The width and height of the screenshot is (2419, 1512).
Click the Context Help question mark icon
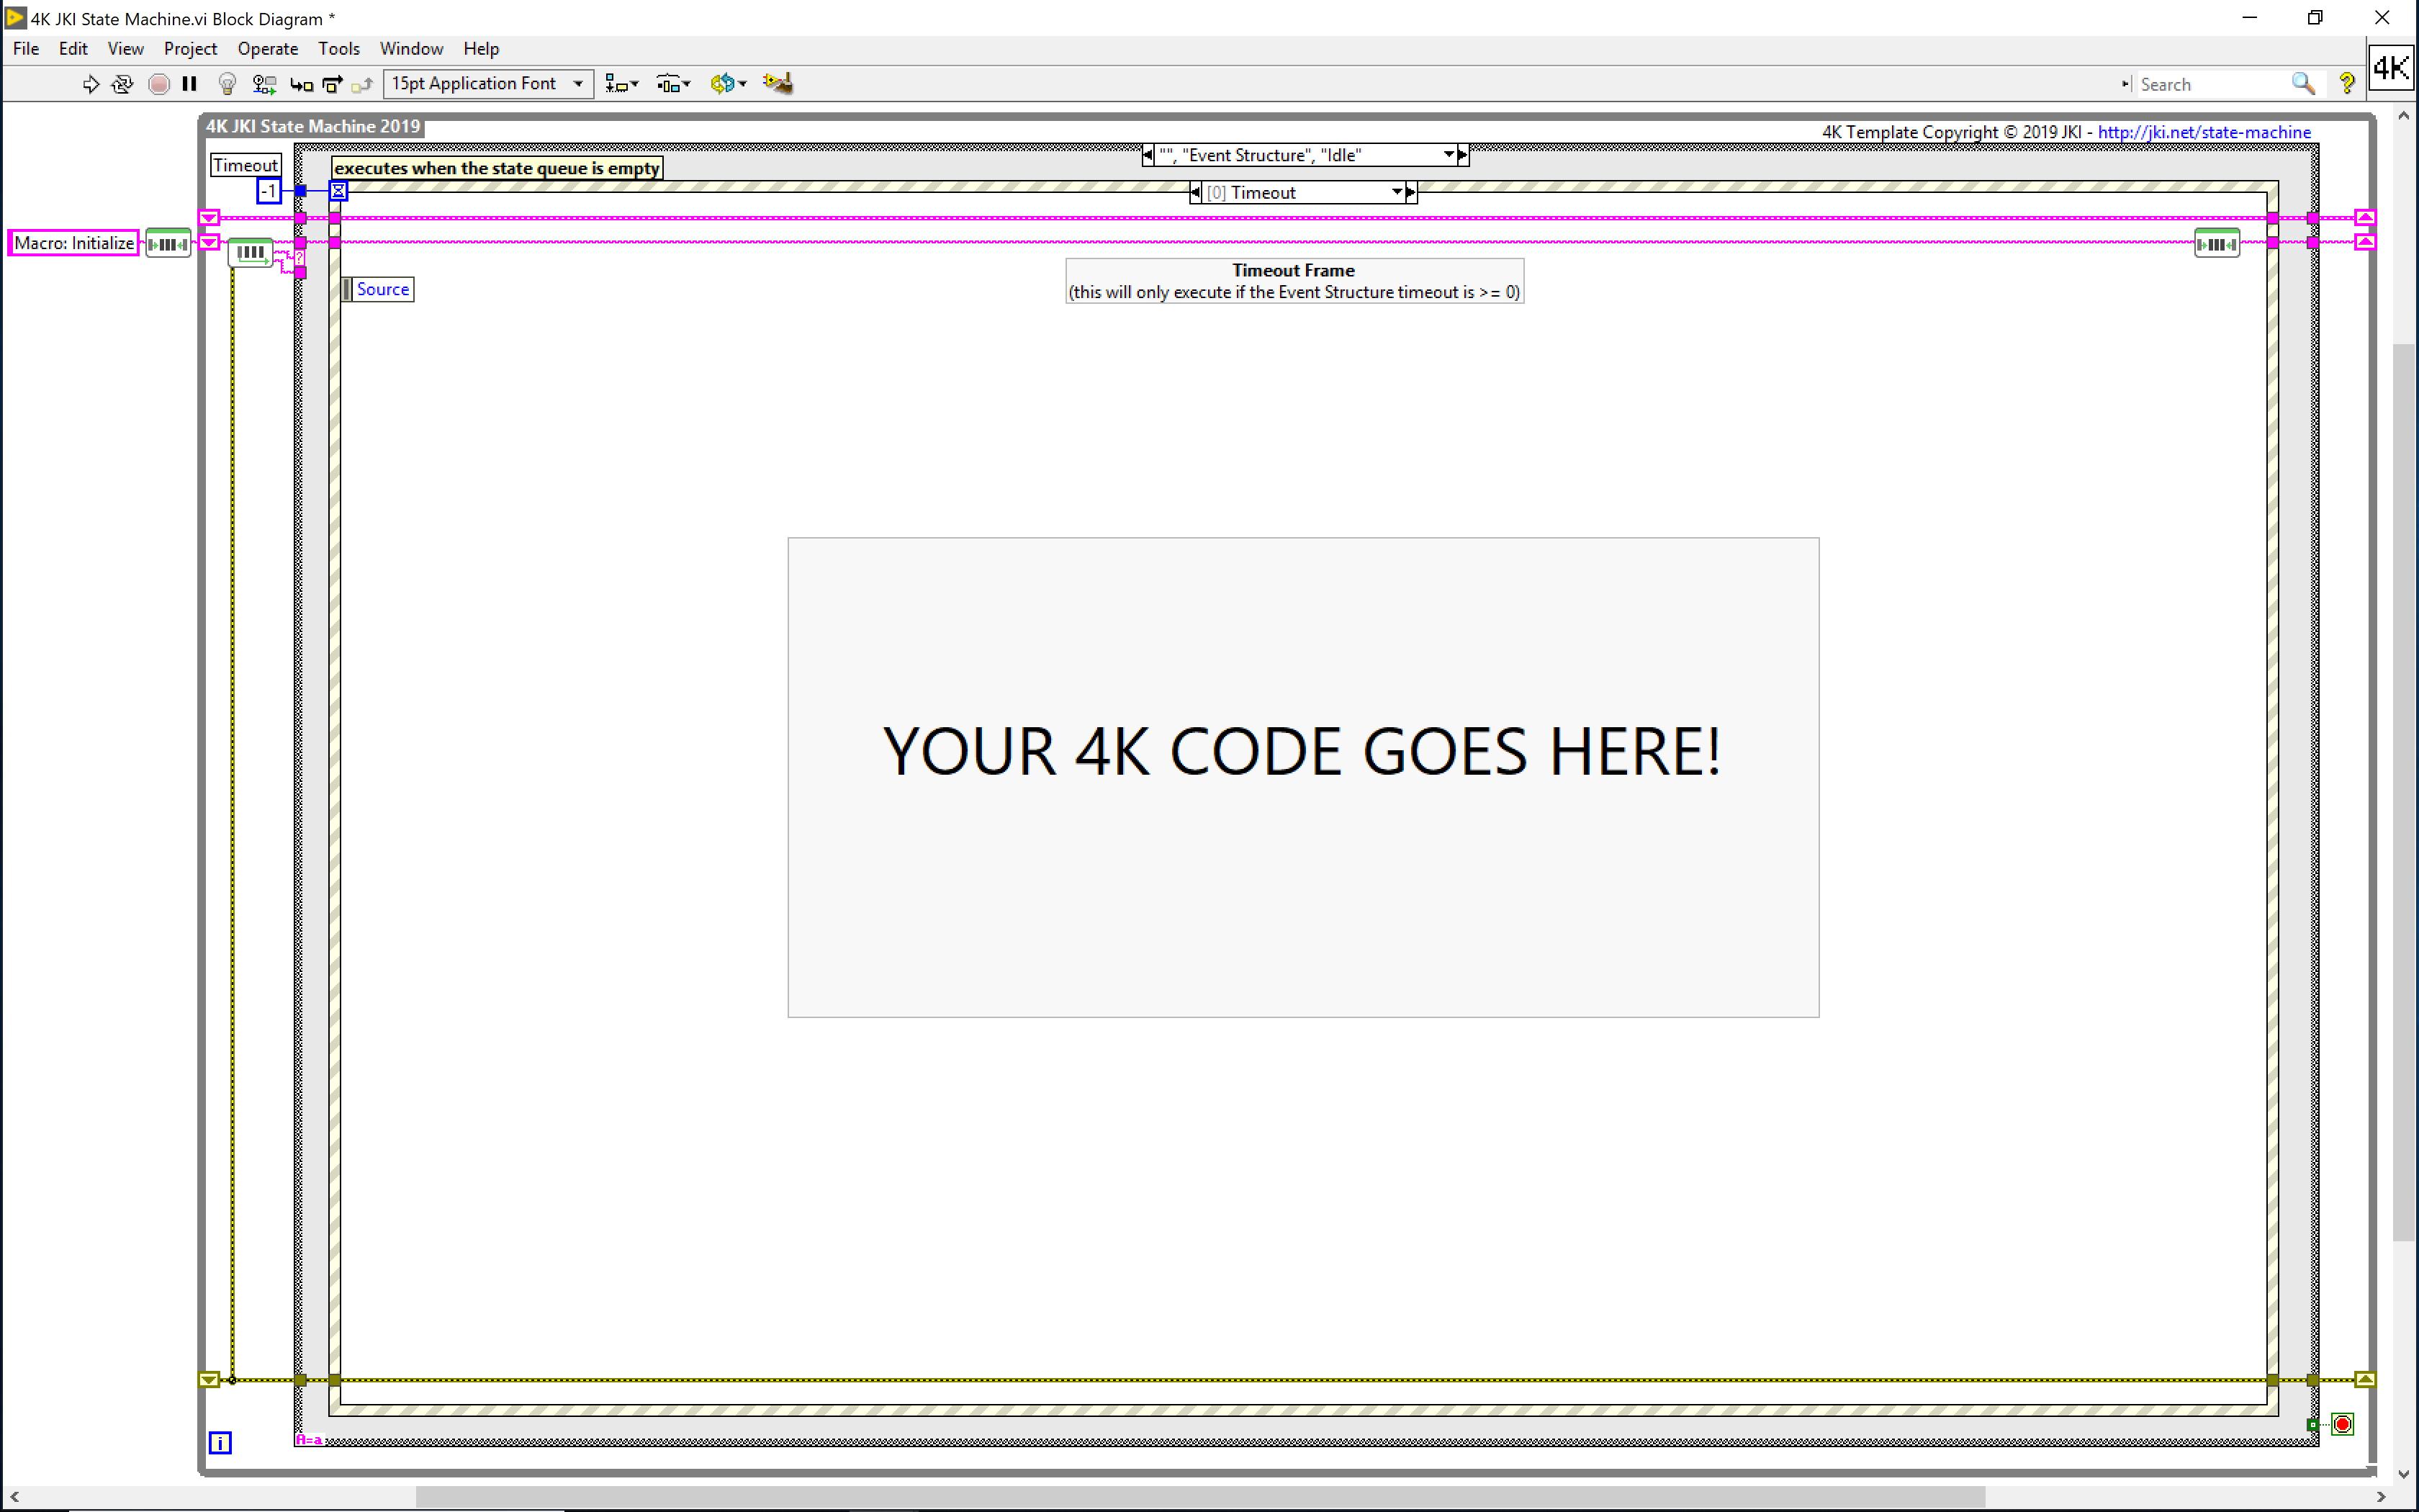pyautogui.click(x=2347, y=84)
